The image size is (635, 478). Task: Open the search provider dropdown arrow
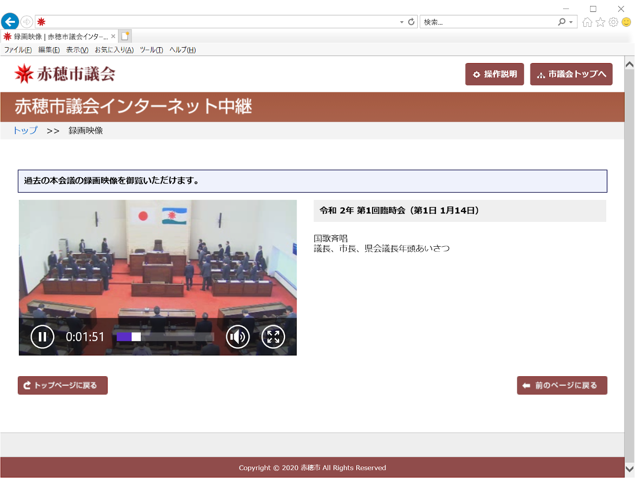[571, 22]
